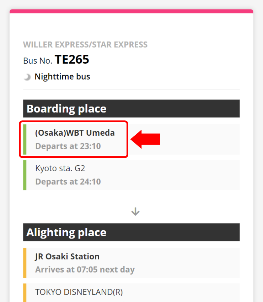Click Departs at 23:10 time
This screenshot has width=263, height=302.
pos(68,146)
